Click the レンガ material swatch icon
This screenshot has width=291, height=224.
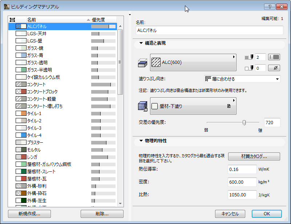[x=21, y=157]
